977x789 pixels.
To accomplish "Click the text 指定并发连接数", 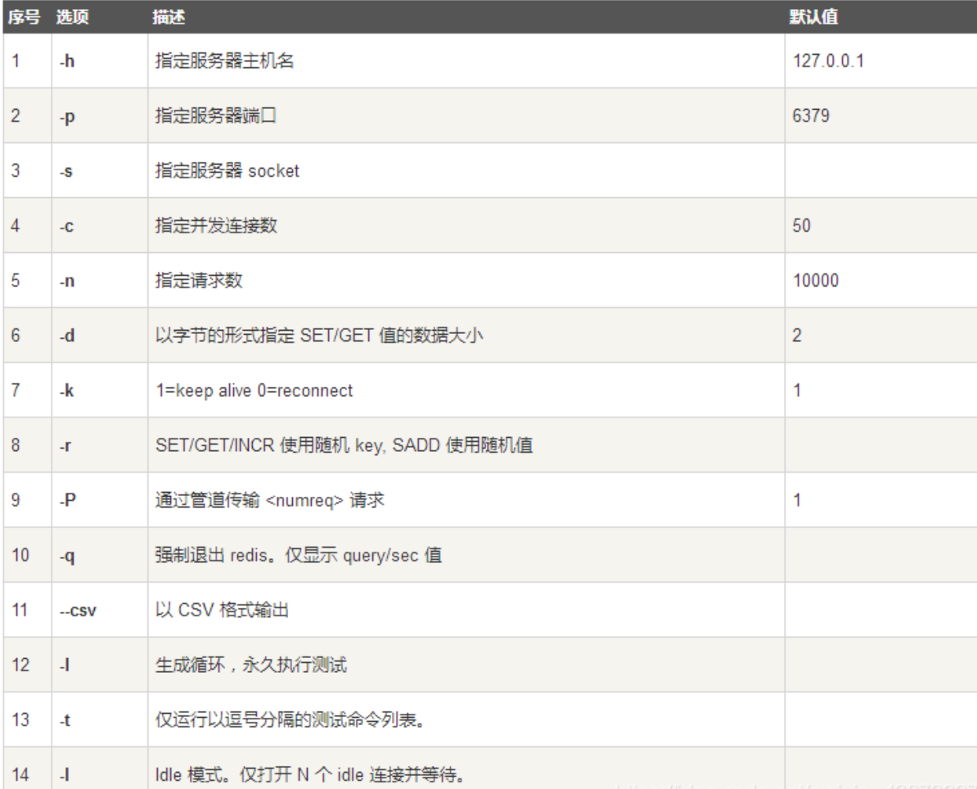I will coord(215,225).
